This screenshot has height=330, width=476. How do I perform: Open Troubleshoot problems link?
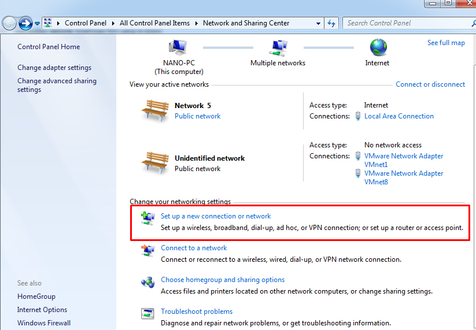coord(197,312)
